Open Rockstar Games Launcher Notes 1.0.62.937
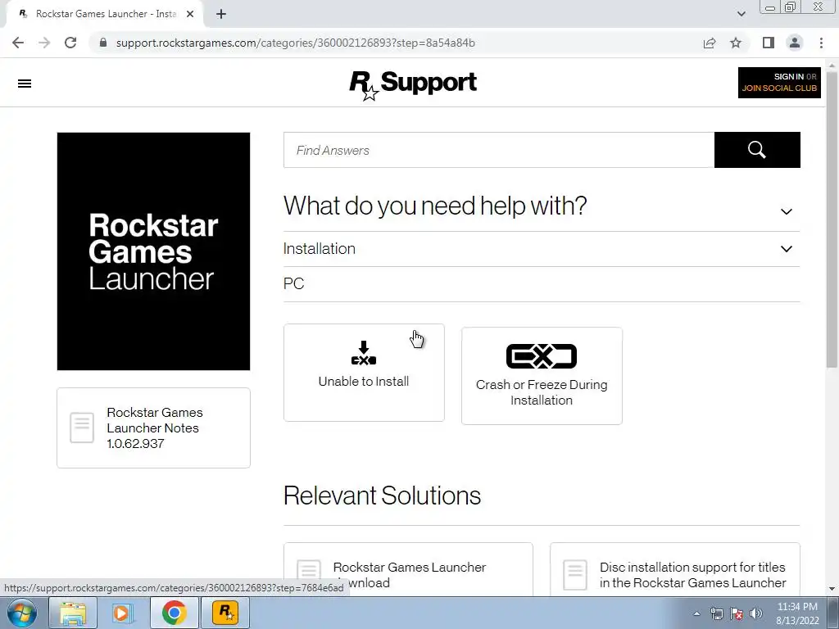Screen dimensions: 839x629 153,428
